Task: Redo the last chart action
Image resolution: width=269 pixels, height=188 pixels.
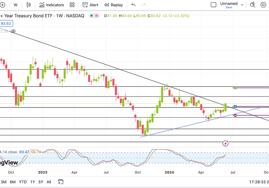Action: 144,5
